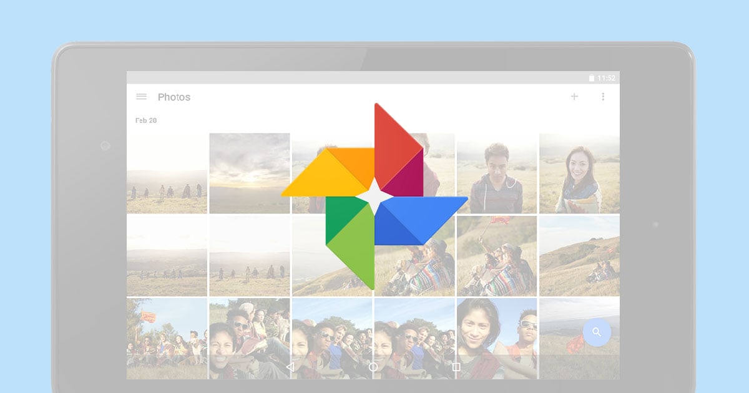Tap the 11:52 clock in status bar

tap(607, 78)
